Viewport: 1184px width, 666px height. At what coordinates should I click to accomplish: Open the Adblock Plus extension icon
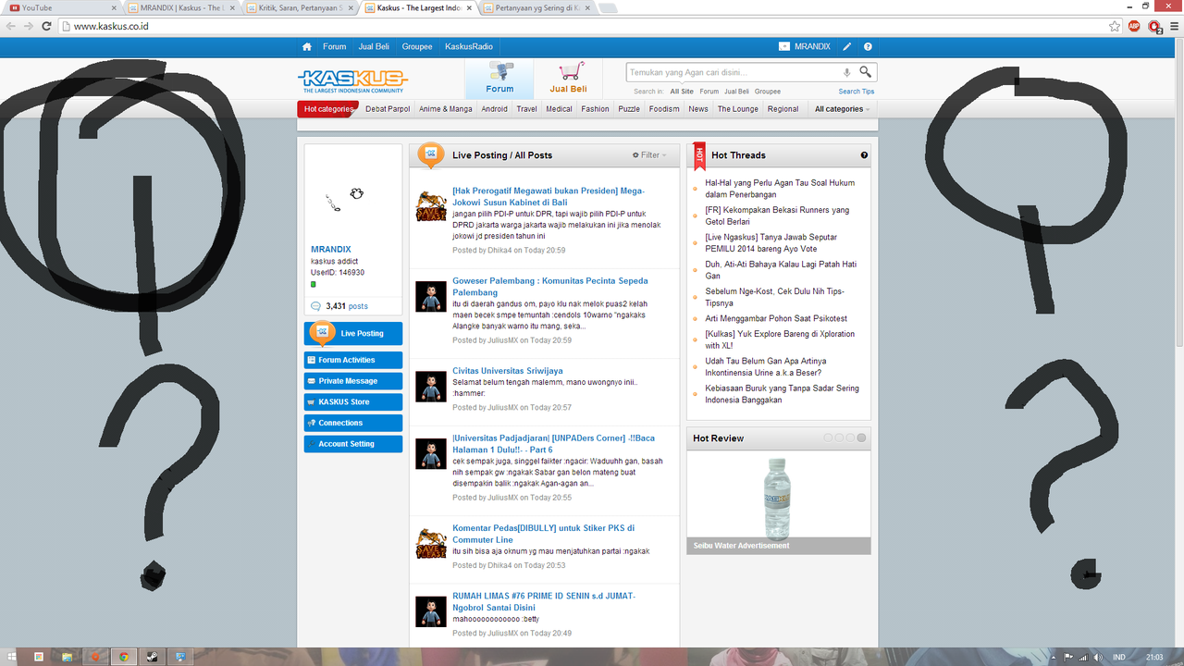[x=1134, y=26]
